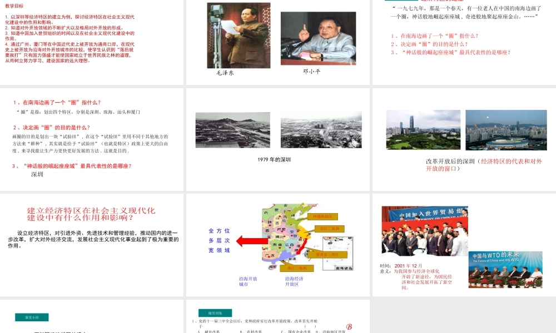
Task: Click the Mao Zedong photo
Action: [239, 36]
